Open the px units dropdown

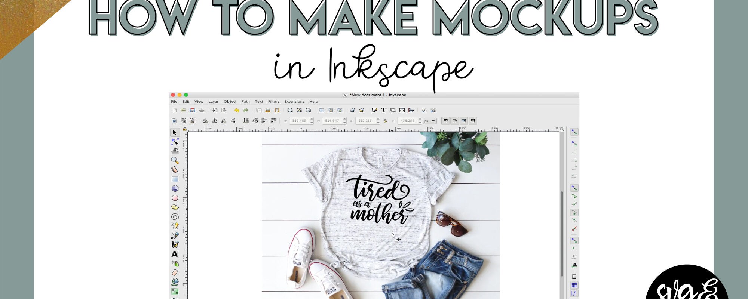click(x=430, y=121)
